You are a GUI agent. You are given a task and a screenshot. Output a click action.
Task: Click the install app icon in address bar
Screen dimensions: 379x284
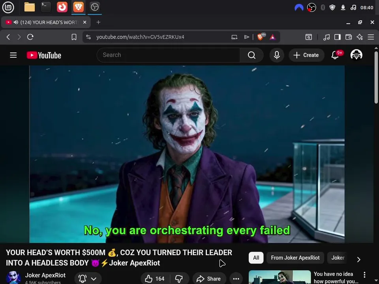tap(234, 37)
